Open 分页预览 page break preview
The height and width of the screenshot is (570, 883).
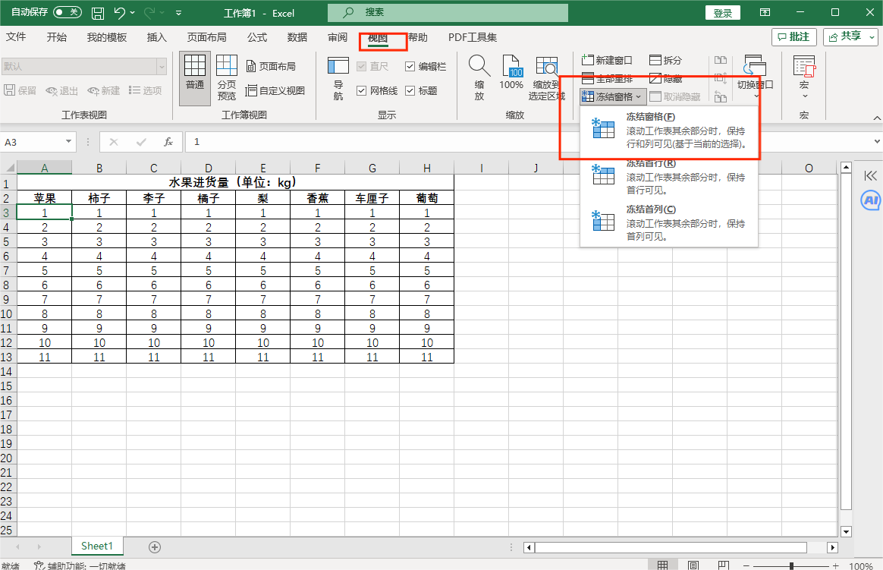(227, 72)
